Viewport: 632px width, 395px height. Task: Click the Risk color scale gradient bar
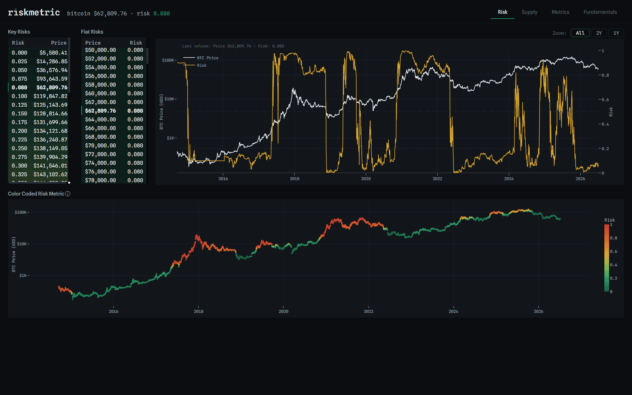pyautogui.click(x=606, y=258)
